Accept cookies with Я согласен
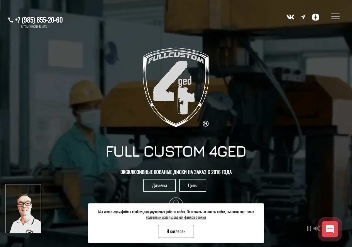The image size is (352, 247). tap(176, 231)
